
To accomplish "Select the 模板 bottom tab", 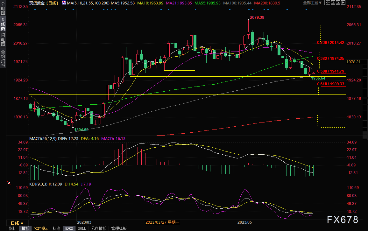I will click(25, 228).
